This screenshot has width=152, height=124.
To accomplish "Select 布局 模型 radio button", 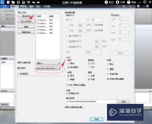I will pos(108,69).
